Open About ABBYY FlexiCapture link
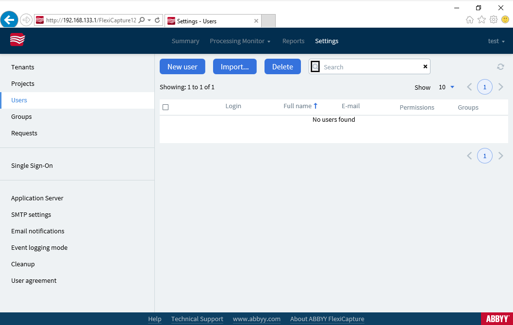513x325 pixels. coord(327,319)
